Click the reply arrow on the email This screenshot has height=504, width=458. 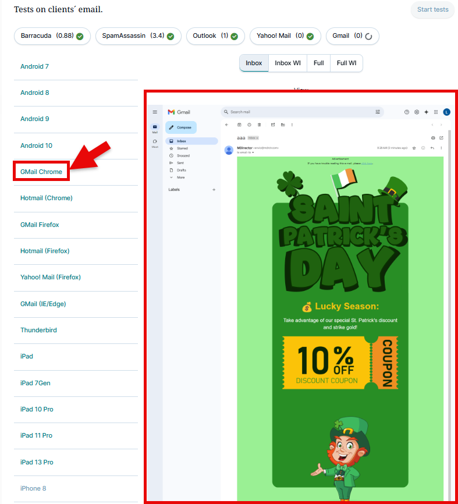432,148
